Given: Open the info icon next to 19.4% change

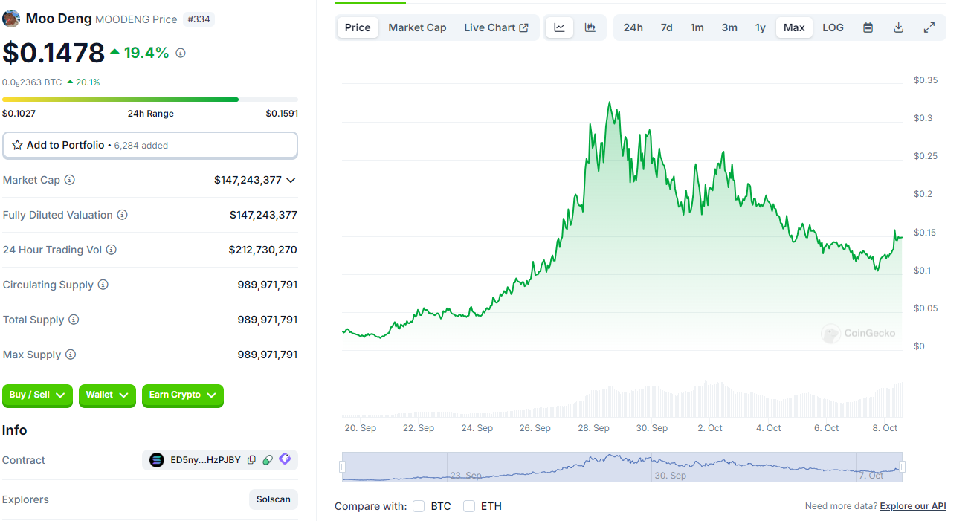Looking at the screenshot, I should (x=181, y=54).
